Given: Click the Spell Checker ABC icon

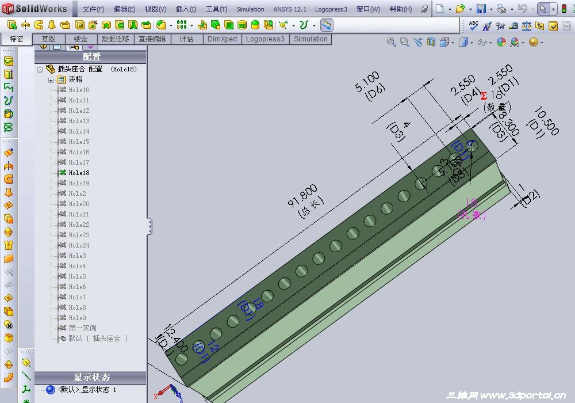Looking at the screenshot, I should [x=473, y=25].
